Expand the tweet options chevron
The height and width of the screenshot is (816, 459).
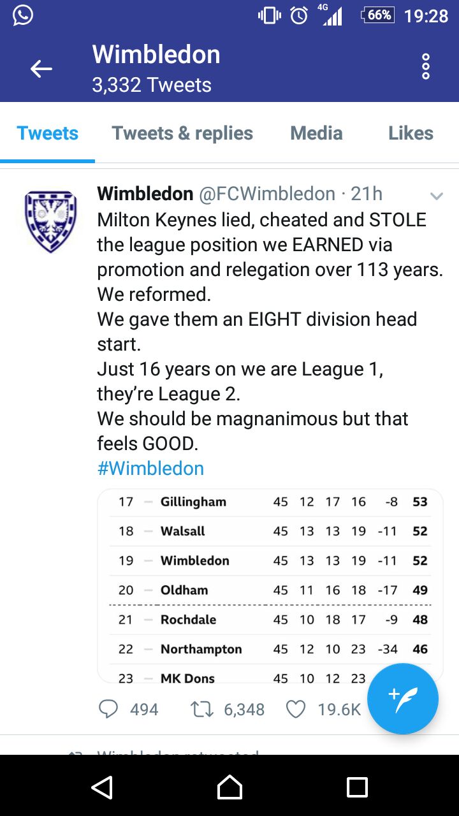click(437, 196)
